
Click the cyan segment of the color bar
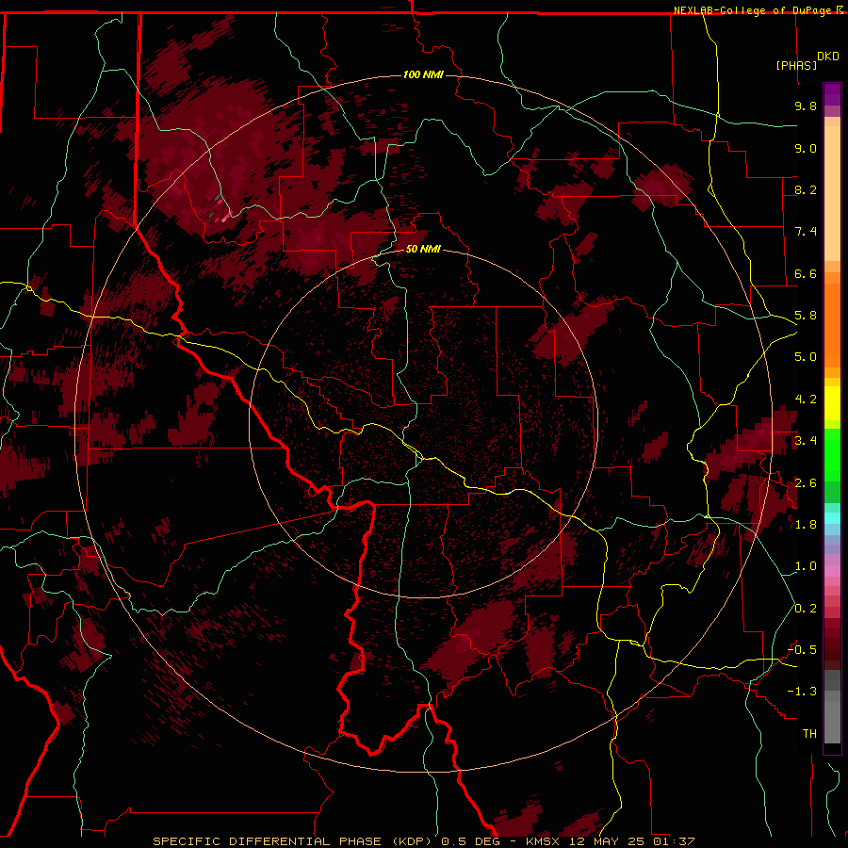click(832, 518)
